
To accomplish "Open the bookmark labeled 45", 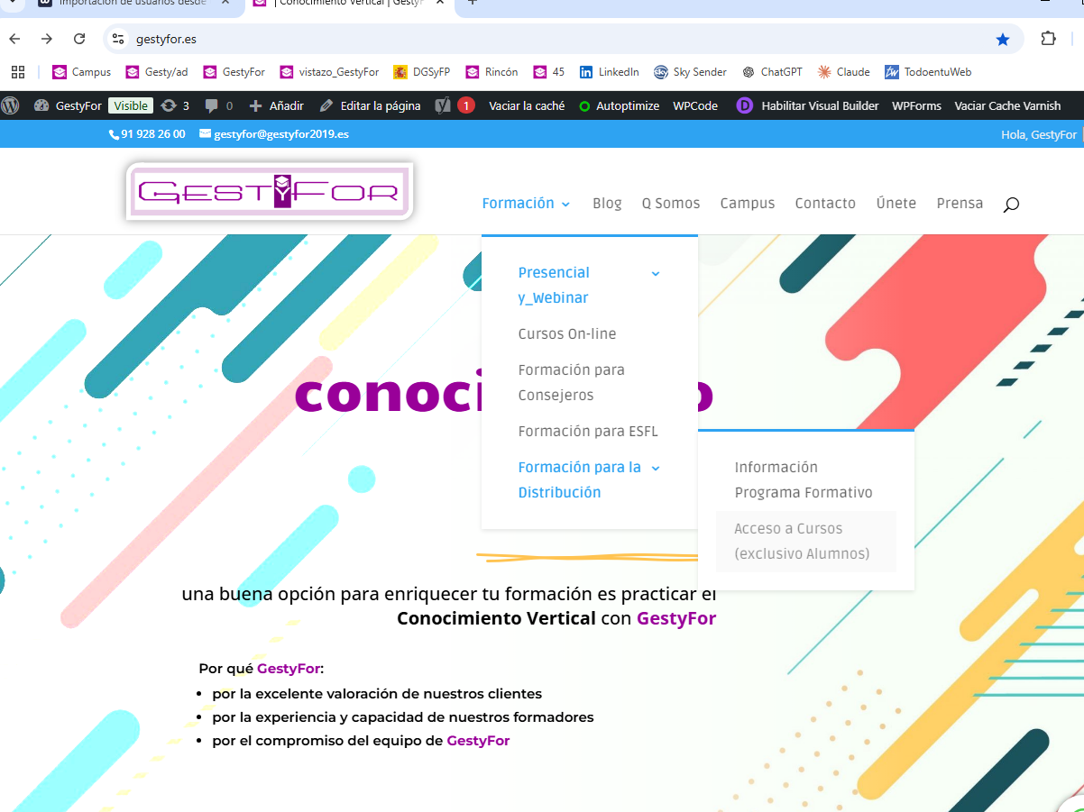I will [x=549, y=72].
